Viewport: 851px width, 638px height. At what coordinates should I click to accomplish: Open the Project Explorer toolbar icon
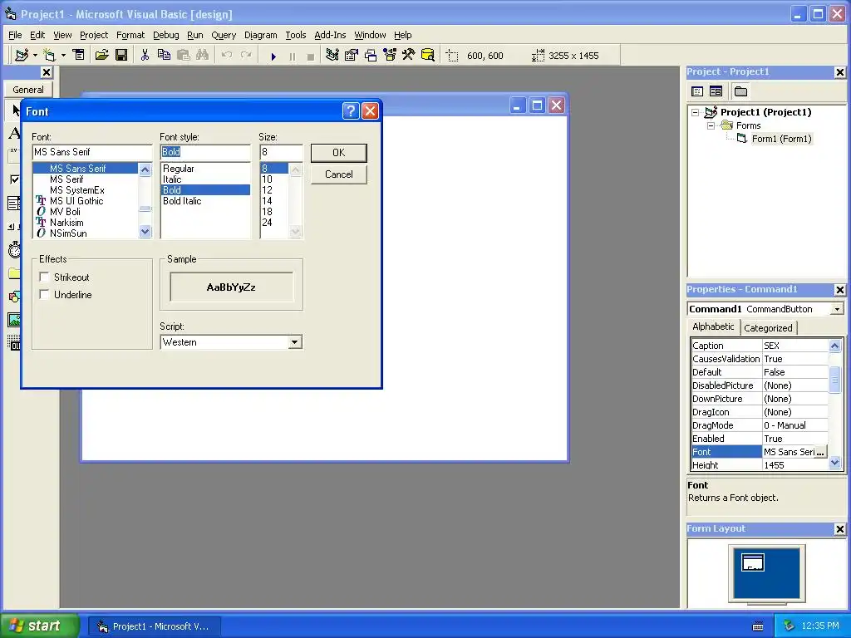click(332, 55)
